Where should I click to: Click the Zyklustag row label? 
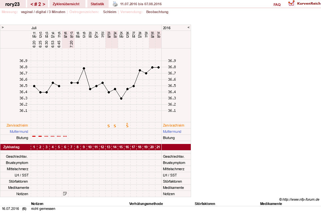[11, 147]
